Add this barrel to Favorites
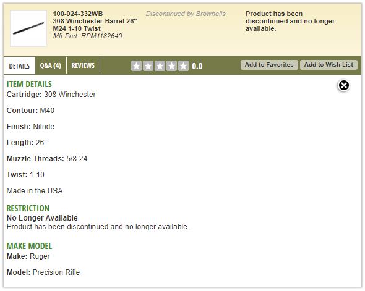 pyautogui.click(x=269, y=65)
